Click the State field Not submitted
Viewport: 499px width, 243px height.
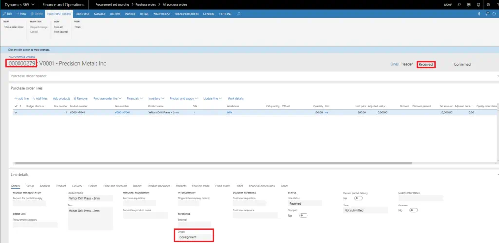coord(365,210)
